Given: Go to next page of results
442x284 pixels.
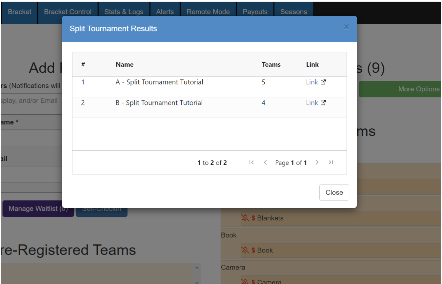Looking at the screenshot, I should click(317, 162).
